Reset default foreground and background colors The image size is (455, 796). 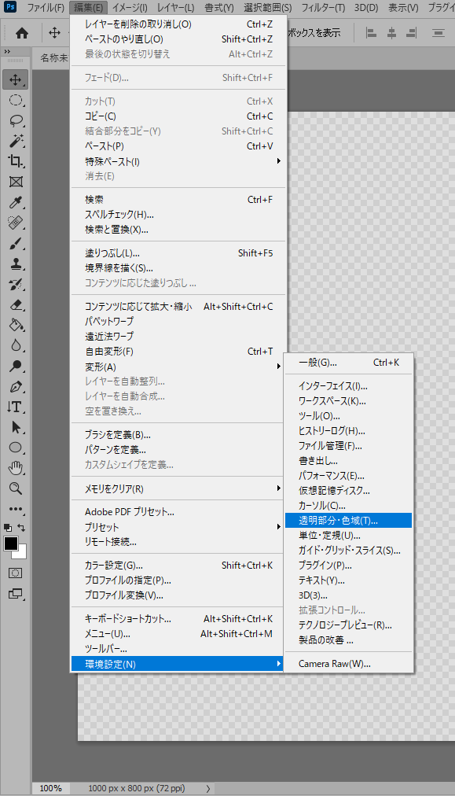point(7,528)
